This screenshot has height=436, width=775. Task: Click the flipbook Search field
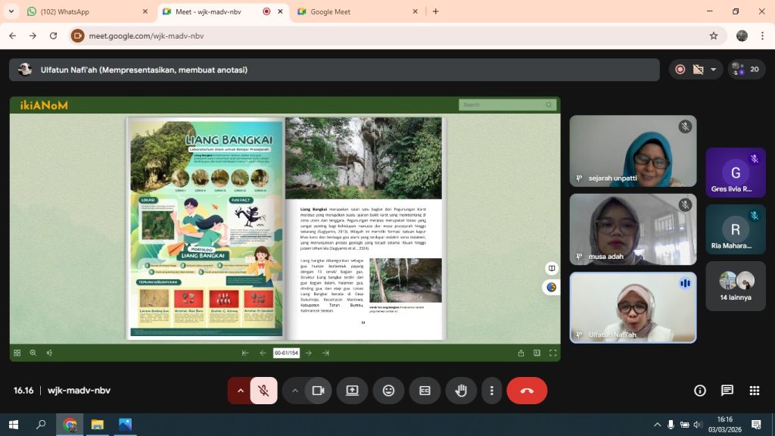coord(503,104)
